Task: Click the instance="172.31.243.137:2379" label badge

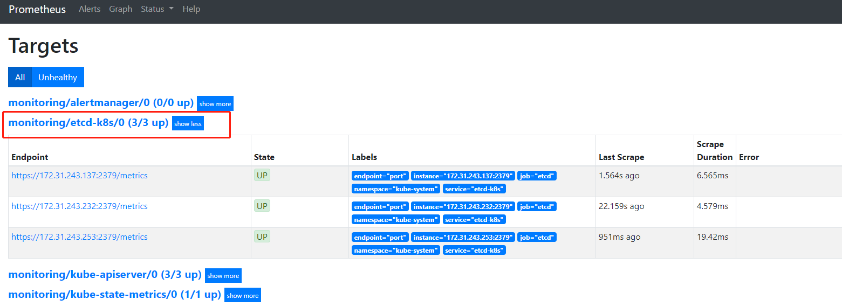Action: coord(463,176)
